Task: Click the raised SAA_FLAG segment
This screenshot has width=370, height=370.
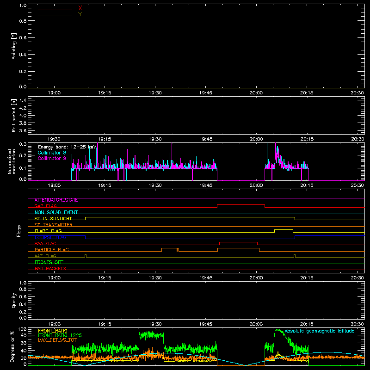Action: [x=238, y=242]
